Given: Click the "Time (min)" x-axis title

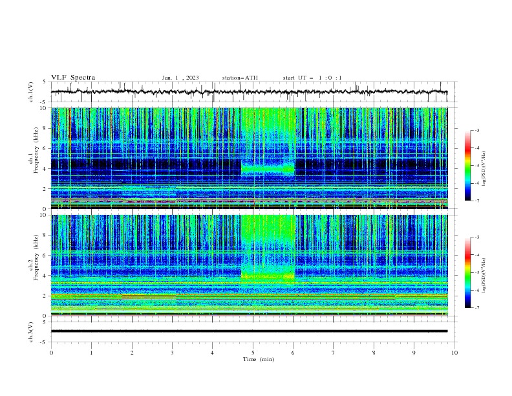Looking at the screenshot, I should click(x=259, y=359).
